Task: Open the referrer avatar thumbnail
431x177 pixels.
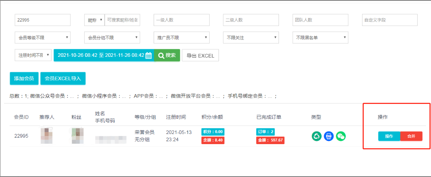Action: [47, 136]
